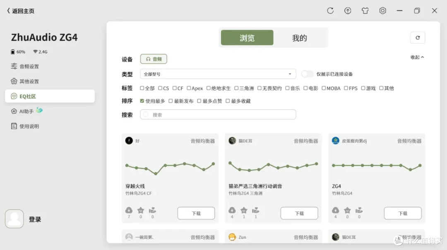Open avatar of user 好
This screenshot has height=250, width=447.
129,141
